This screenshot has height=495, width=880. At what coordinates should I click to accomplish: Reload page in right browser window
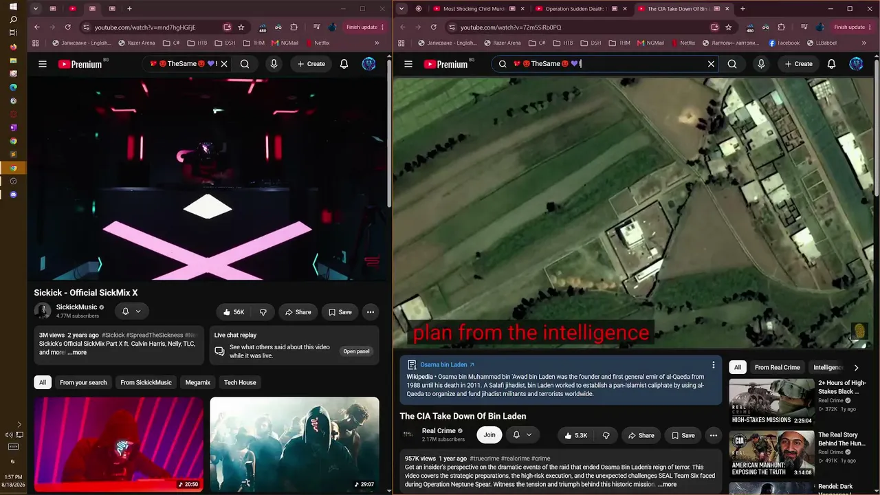point(434,27)
